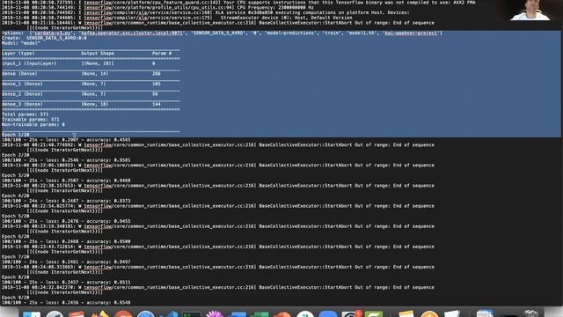Click param count '105' in dense_1 row
563x317 pixels.
click(x=157, y=84)
